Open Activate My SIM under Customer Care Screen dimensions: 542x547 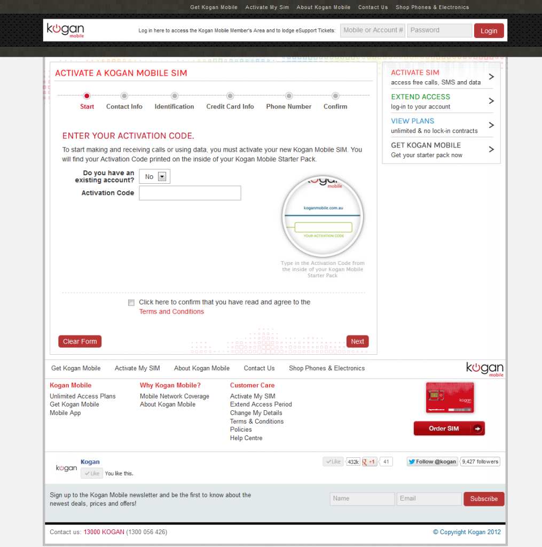pyautogui.click(x=253, y=396)
